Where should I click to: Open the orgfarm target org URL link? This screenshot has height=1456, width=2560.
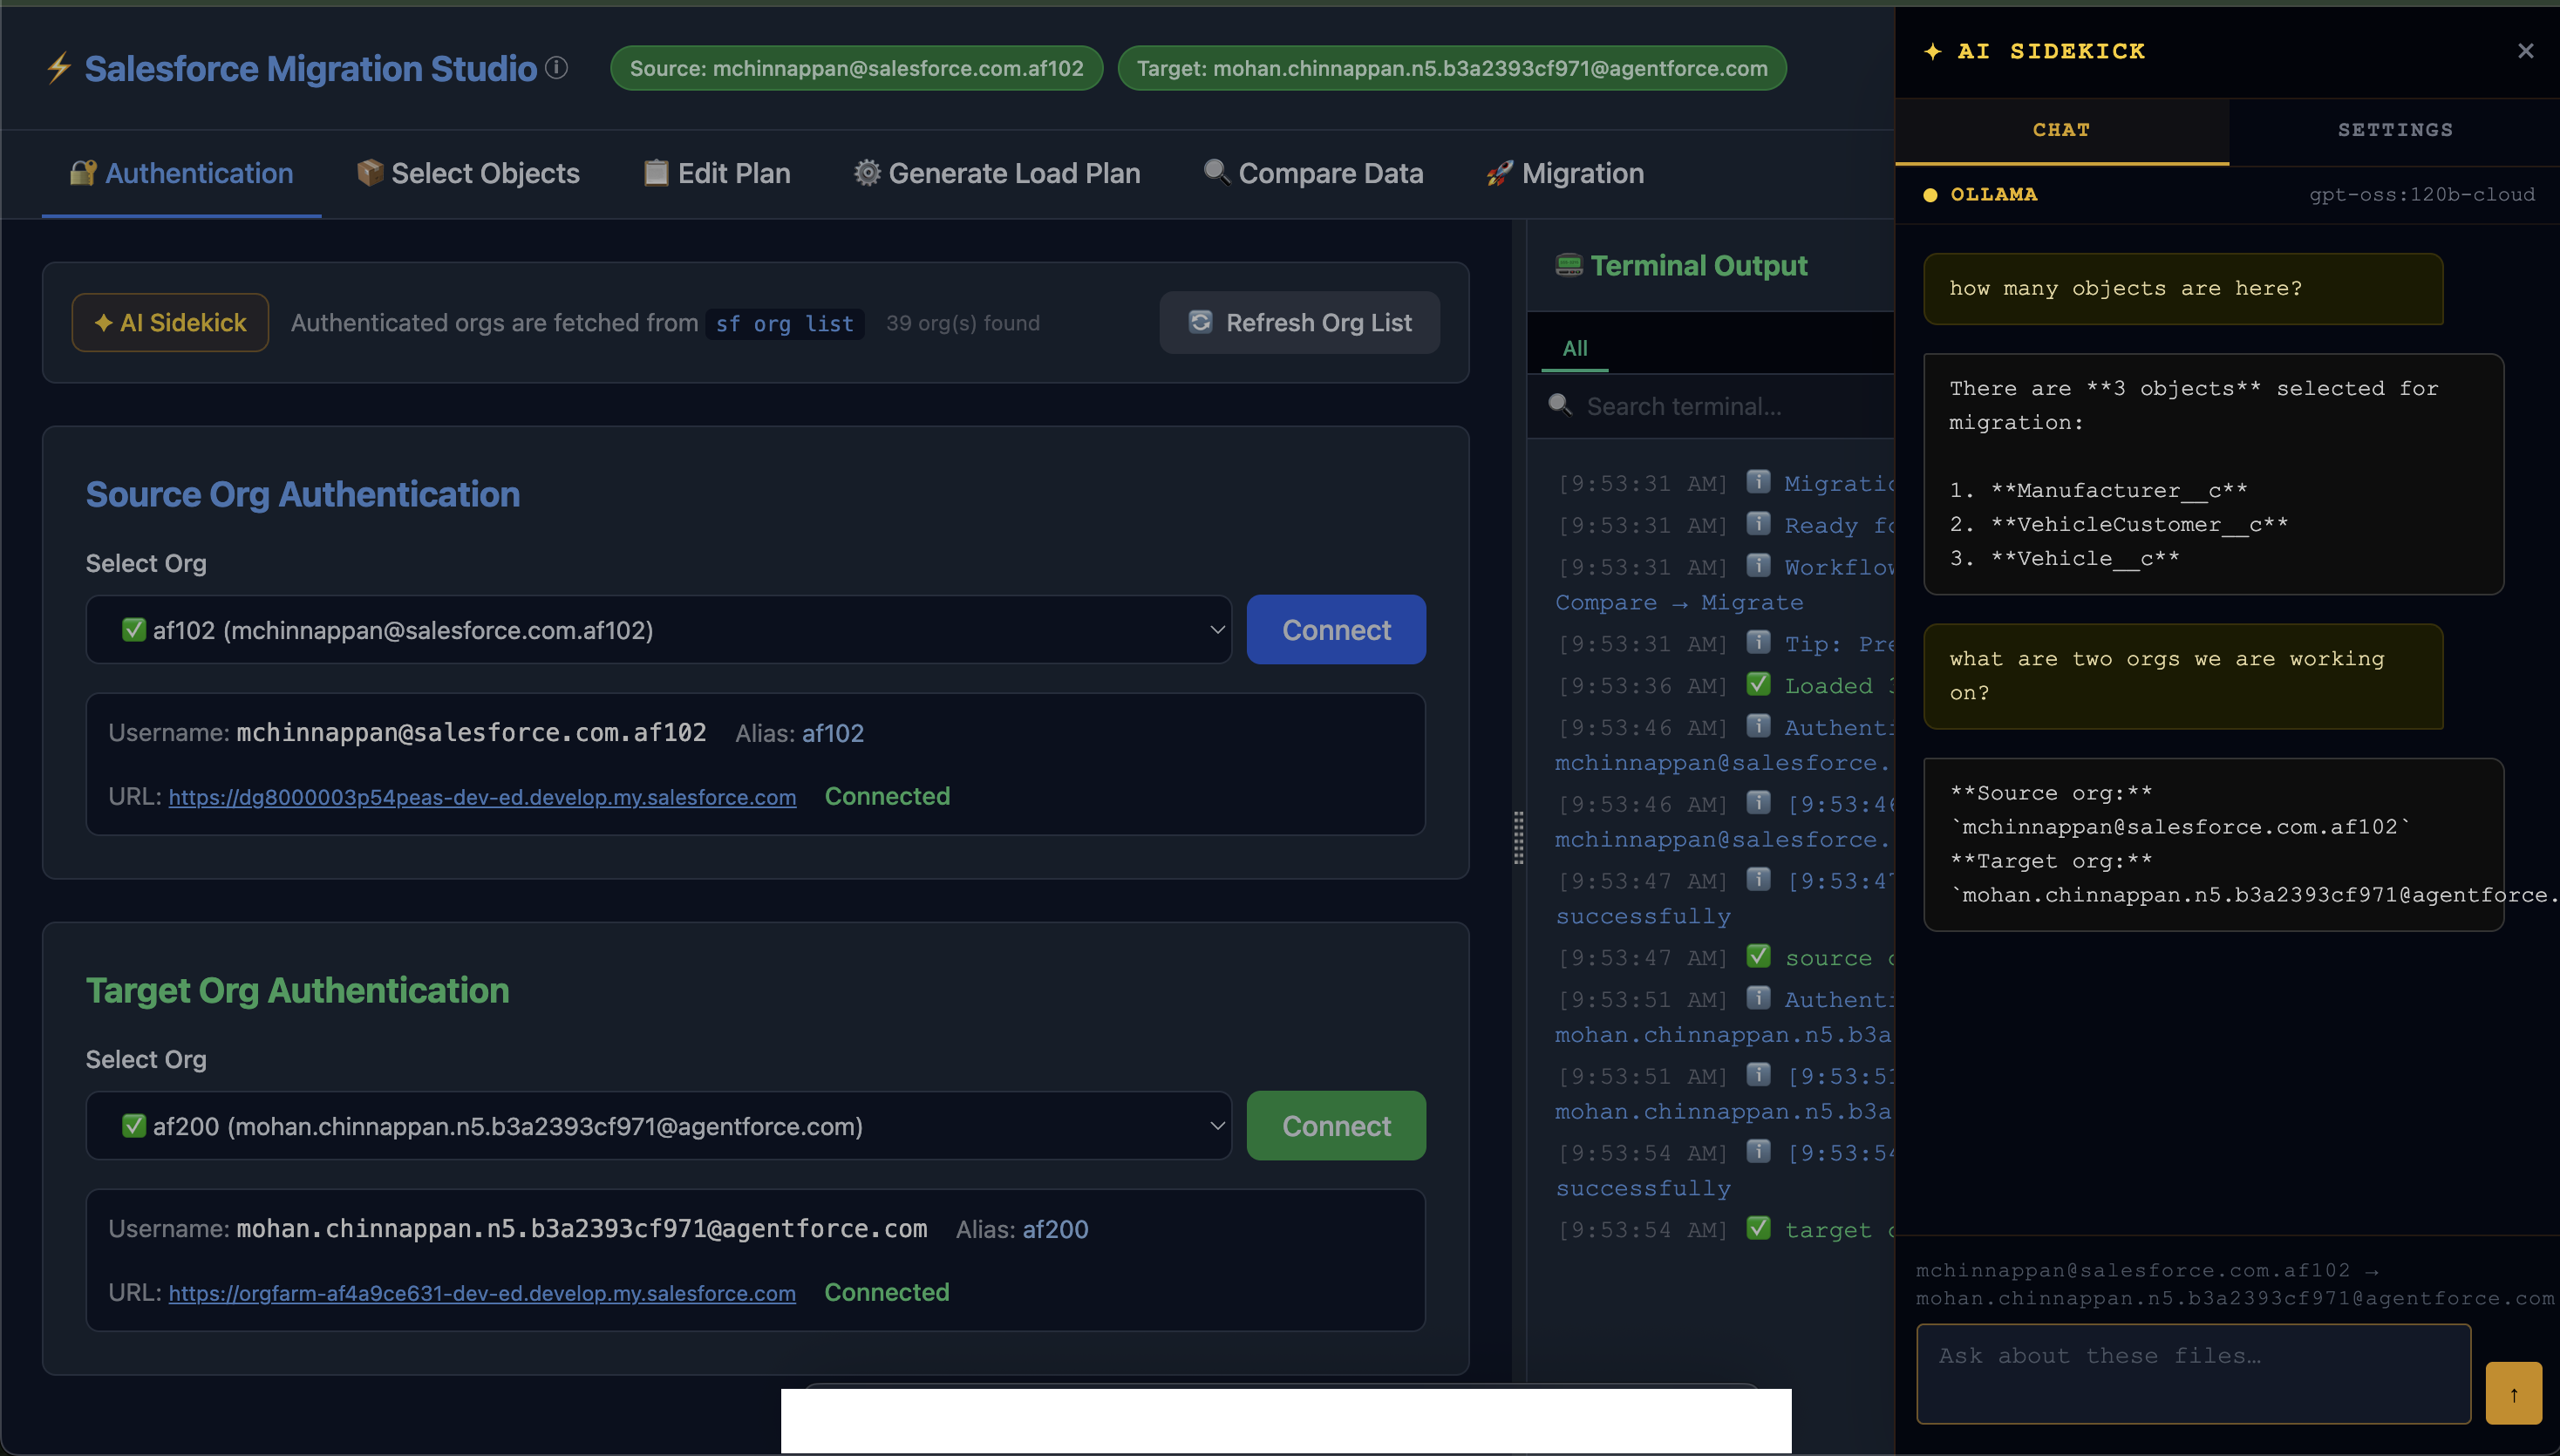tap(482, 1293)
